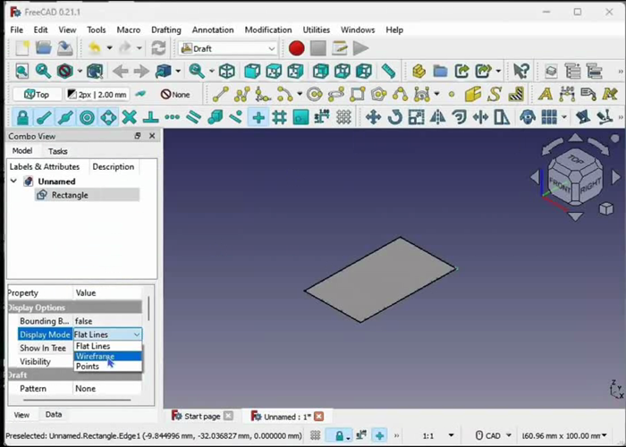The height and width of the screenshot is (447, 626).
Task: Click the Top working plane button
Action: coord(38,94)
